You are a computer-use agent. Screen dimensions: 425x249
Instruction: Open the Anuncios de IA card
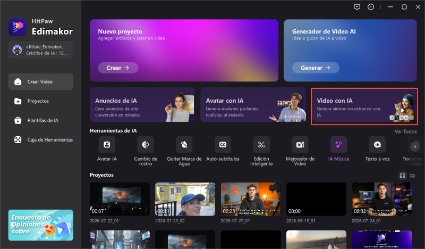(142, 105)
